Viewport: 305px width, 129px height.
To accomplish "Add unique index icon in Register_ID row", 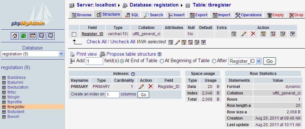I will [273, 34].
